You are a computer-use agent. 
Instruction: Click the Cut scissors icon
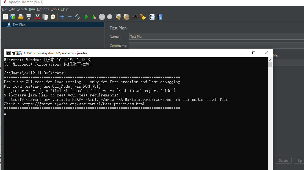[x=37, y=17]
